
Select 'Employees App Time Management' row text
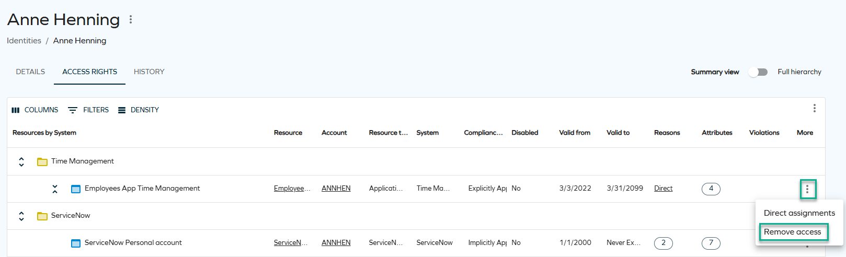tap(142, 189)
